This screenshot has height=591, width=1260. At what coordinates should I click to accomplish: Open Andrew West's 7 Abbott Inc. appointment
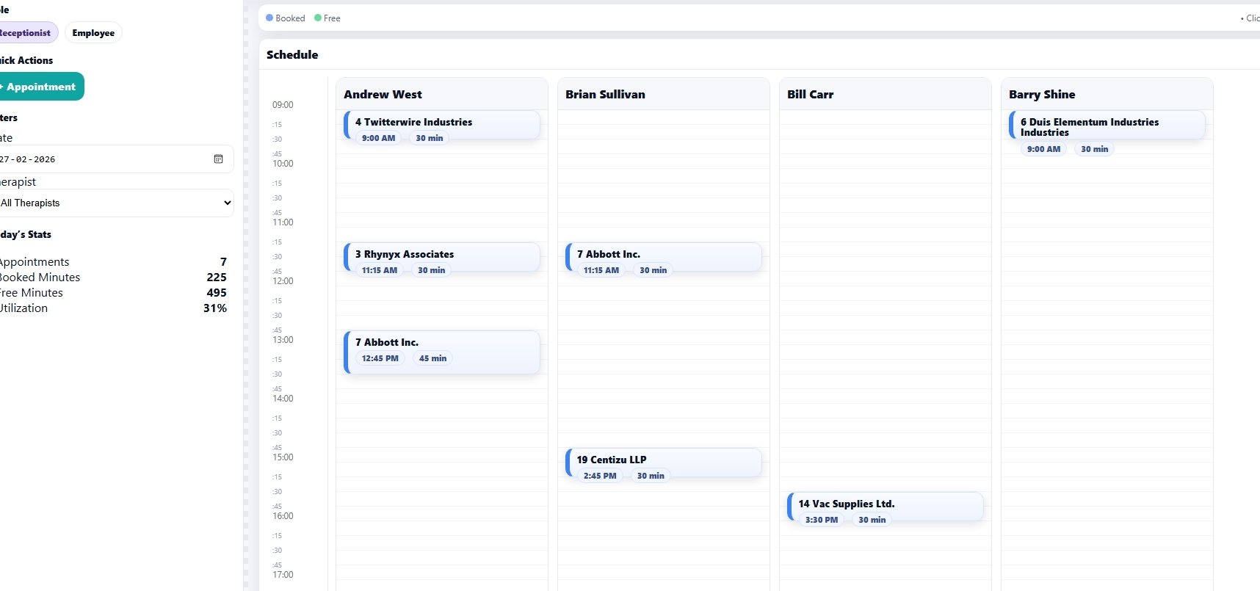pos(442,352)
